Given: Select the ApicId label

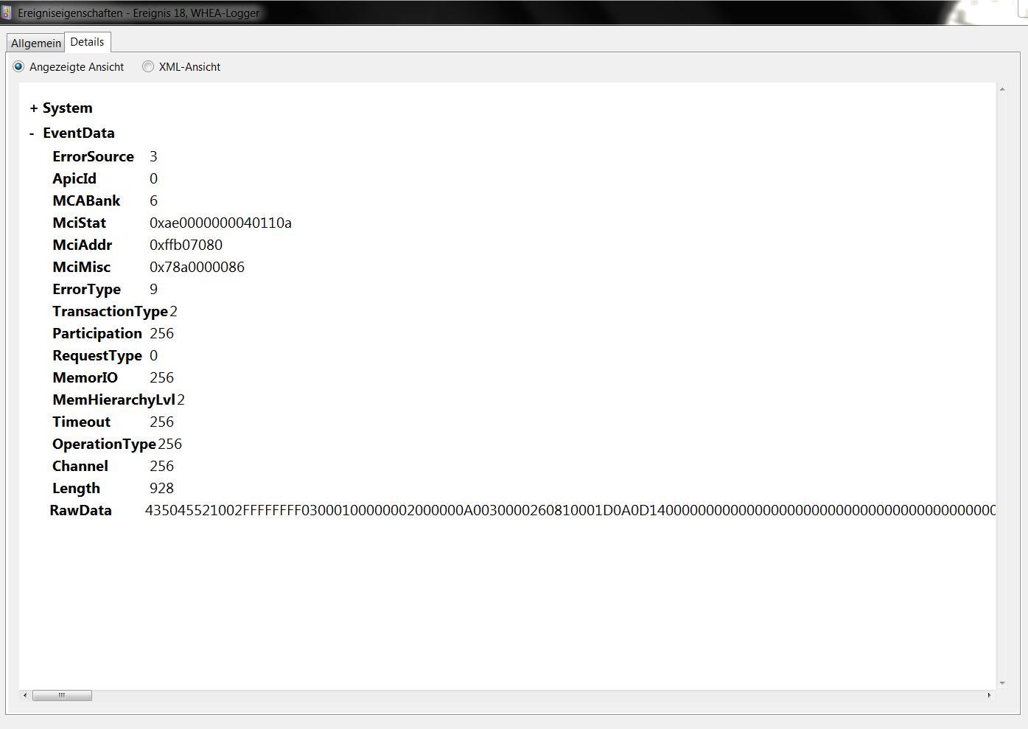Looking at the screenshot, I should 74,178.
